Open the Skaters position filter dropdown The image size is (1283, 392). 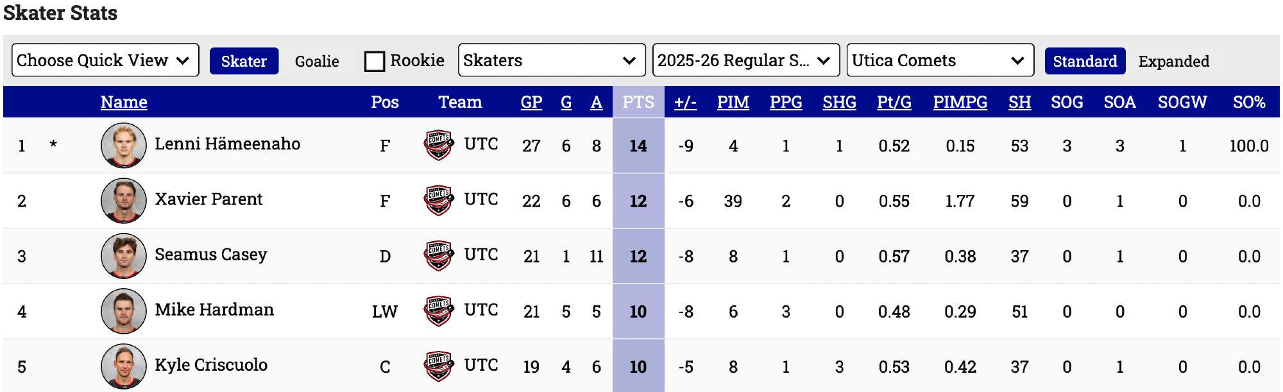[552, 60]
